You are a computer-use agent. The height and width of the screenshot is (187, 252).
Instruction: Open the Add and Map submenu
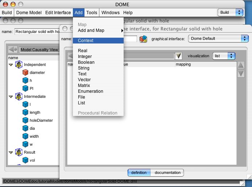click(98, 30)
